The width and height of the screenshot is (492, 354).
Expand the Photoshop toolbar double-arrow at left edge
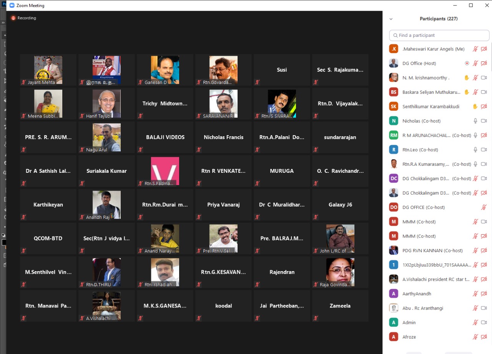tap(3, 23)
